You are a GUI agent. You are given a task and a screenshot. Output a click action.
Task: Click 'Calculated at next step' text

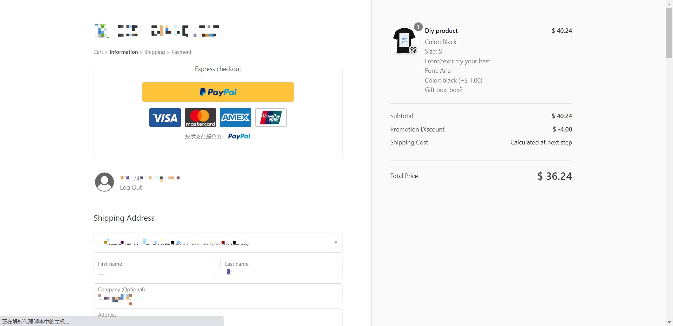pyautogui.click(x=541, y=142)
